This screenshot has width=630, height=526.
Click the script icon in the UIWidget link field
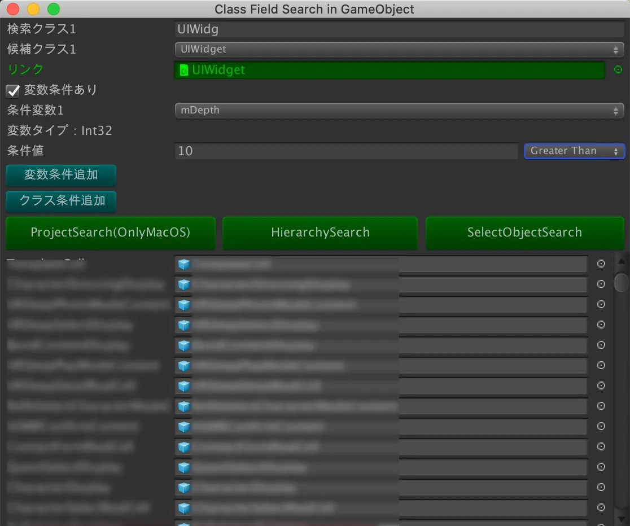click(x=183, y=70)
